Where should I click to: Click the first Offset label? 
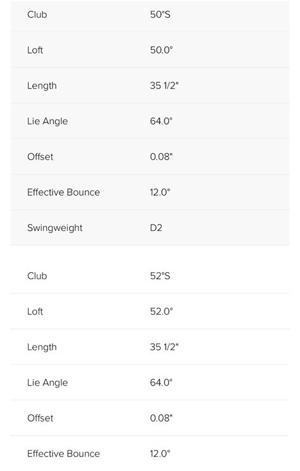(40, 156)
